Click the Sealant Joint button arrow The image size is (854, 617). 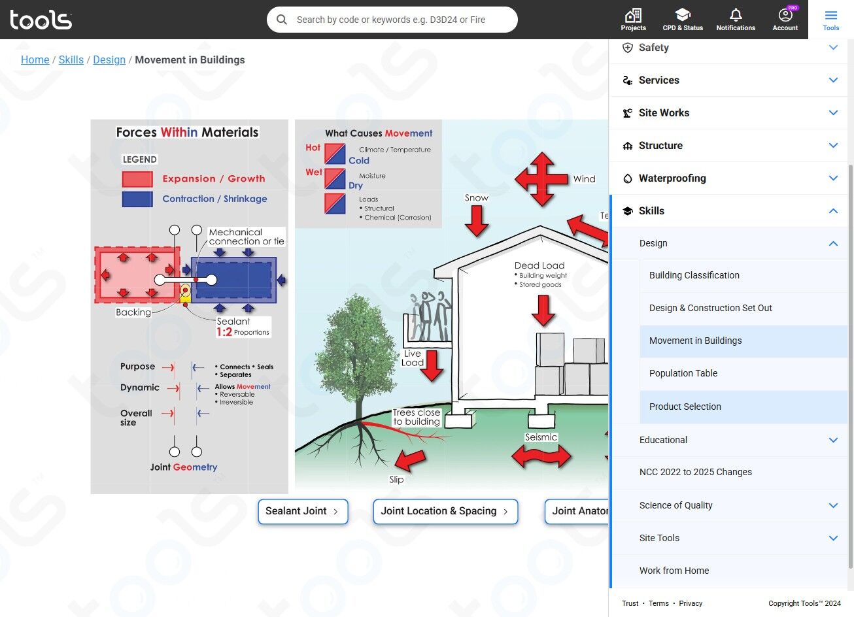tap(335, 512)
